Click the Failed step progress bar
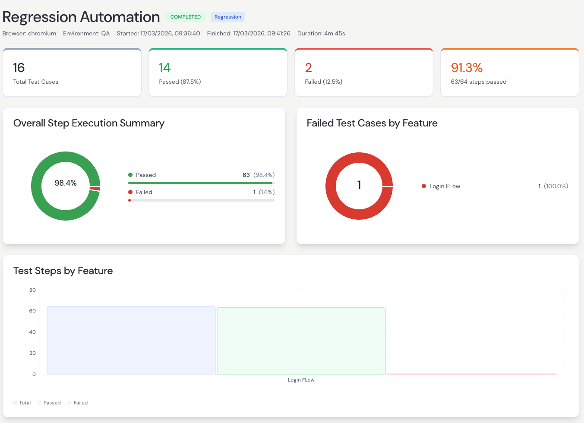The image size is (584, 423). [201, 200]
